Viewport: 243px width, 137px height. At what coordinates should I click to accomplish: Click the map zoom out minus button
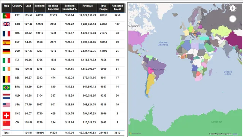(233, 19)
